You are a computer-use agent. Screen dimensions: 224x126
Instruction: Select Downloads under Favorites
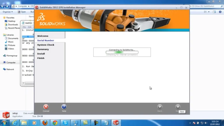(13, 25)
